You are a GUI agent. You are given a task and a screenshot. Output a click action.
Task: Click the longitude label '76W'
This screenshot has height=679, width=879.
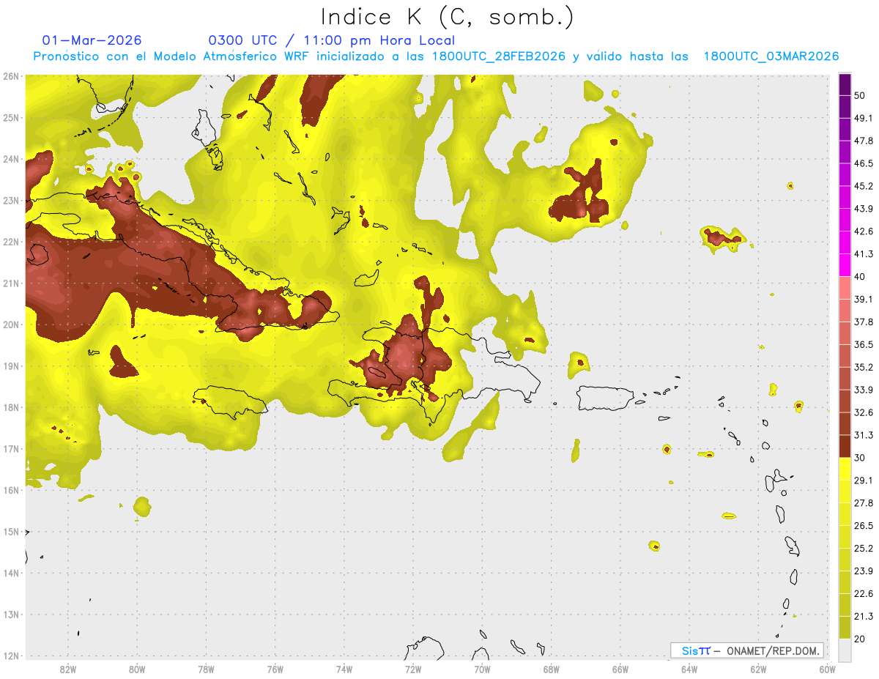pyautogui.click(x=275, y=669)
